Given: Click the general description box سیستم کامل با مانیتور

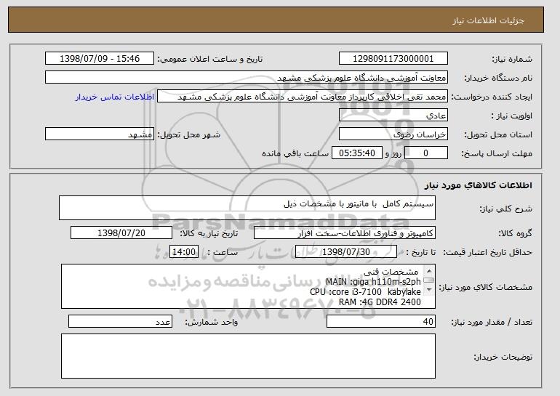Looking at the screenshot, I should (x=247, y=208).
